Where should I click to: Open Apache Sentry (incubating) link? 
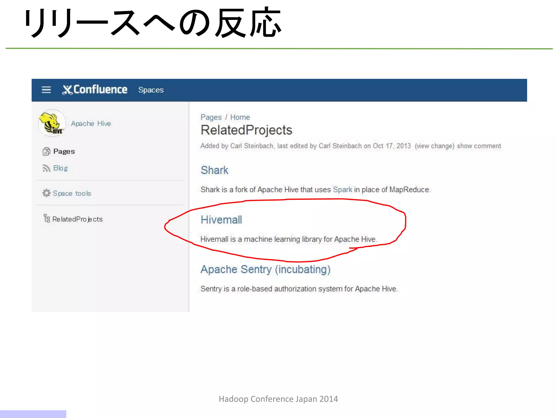click(265, 269)
